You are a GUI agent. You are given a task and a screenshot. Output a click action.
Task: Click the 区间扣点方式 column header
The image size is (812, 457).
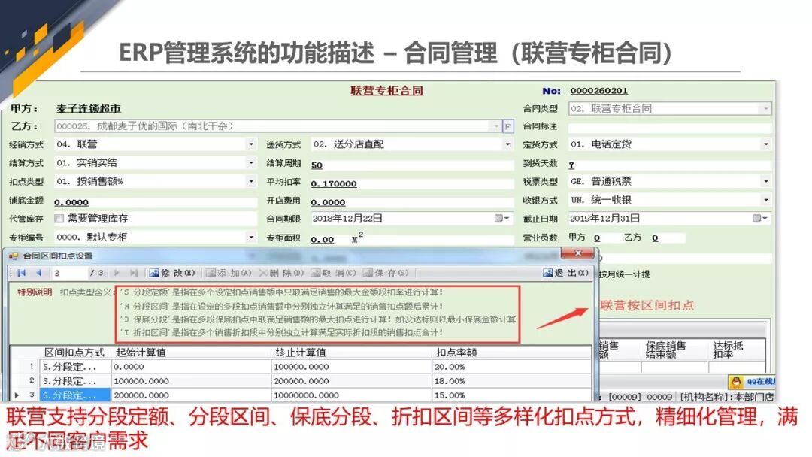tap(74, 353)
